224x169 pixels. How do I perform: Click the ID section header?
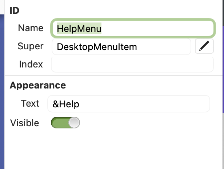click(x=15, y=11)
